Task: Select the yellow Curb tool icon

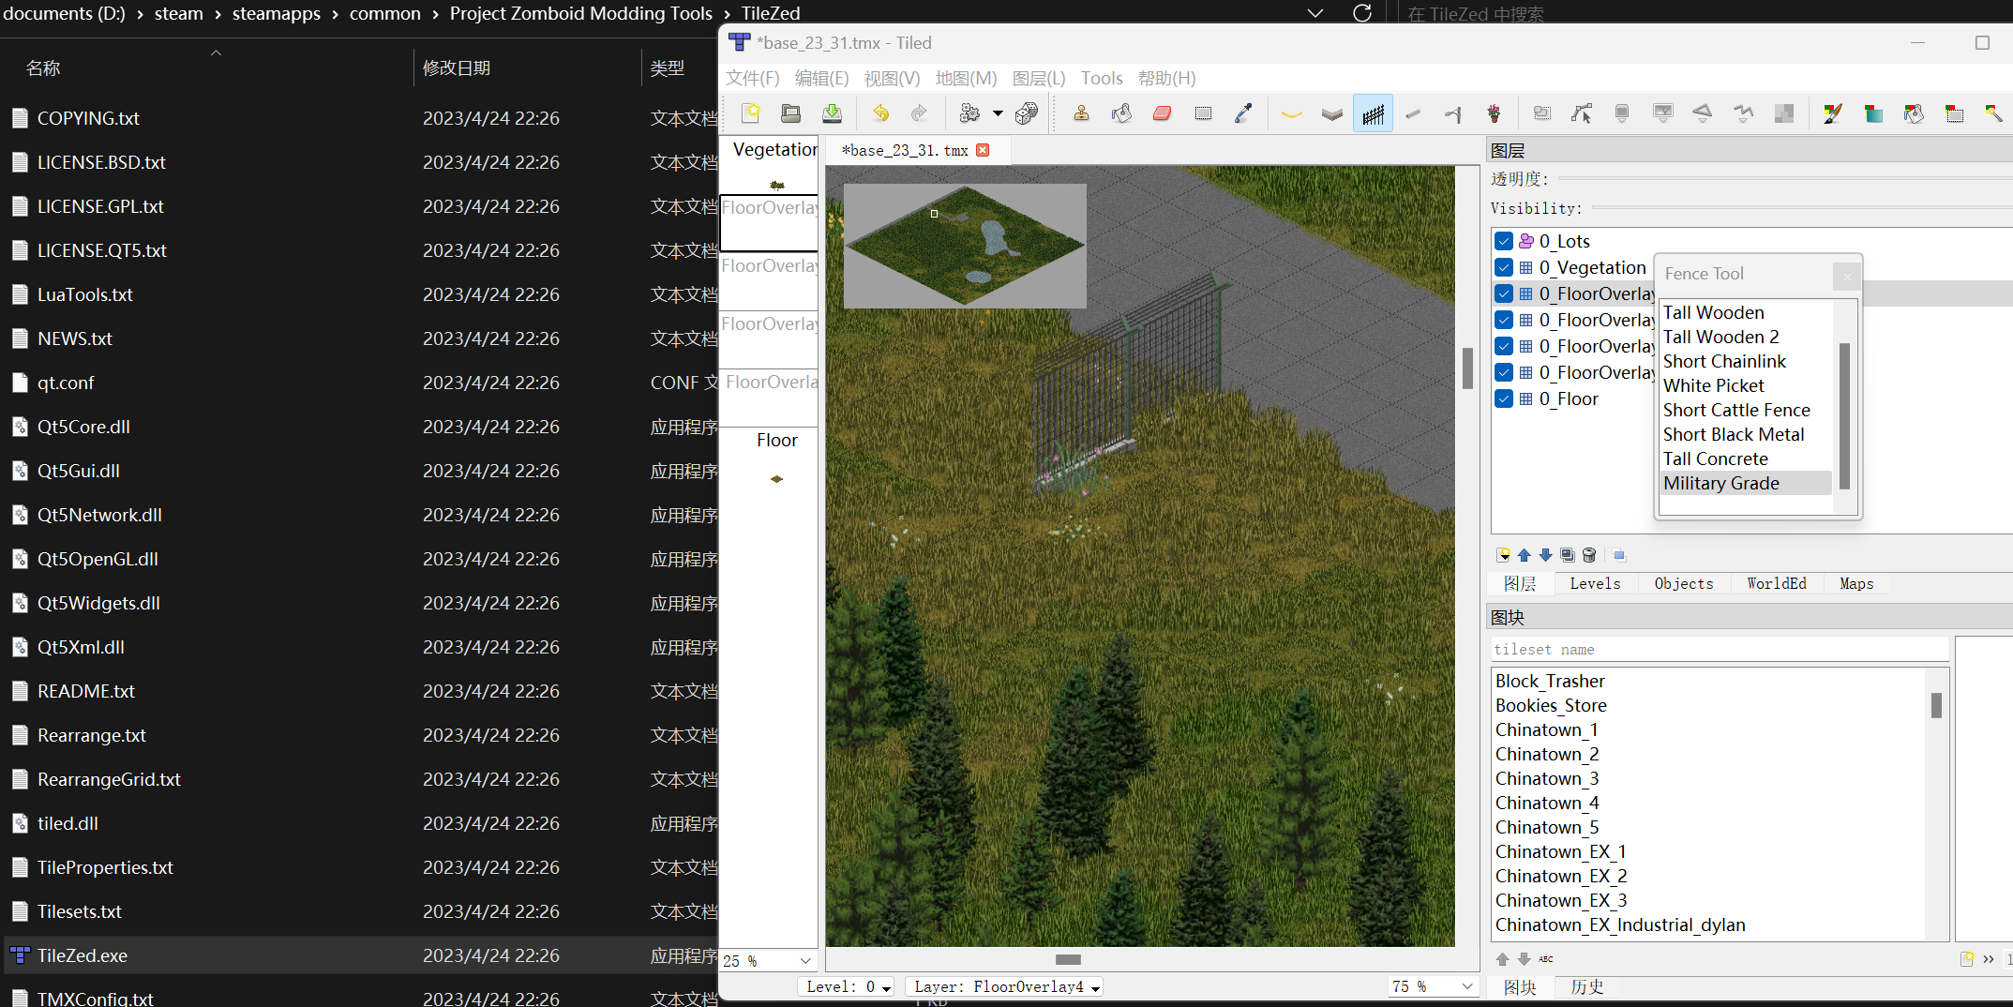Action: pos(1292,113)
